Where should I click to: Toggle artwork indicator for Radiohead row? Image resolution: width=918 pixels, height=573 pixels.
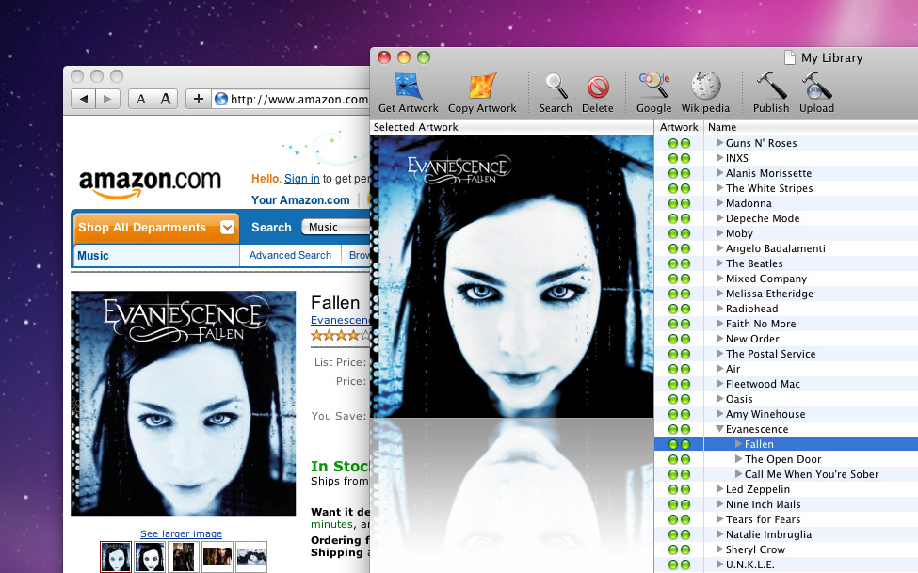pos(679,309)
